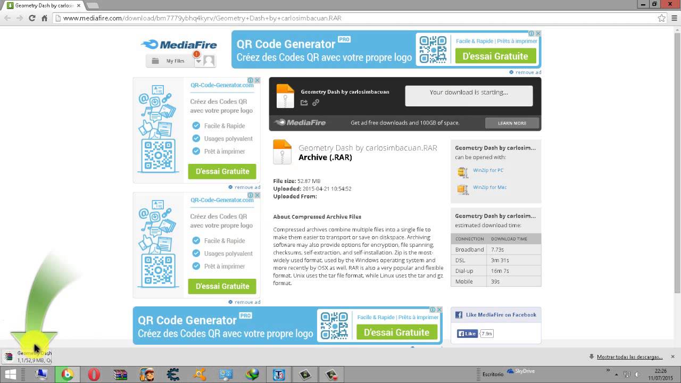Click the browser Forward arrow
681x383 pixels.
[x=20, y=18]
